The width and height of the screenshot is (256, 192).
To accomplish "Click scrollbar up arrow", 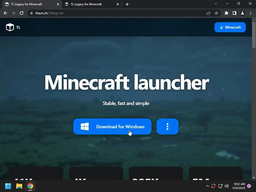I will pos(254,20).
